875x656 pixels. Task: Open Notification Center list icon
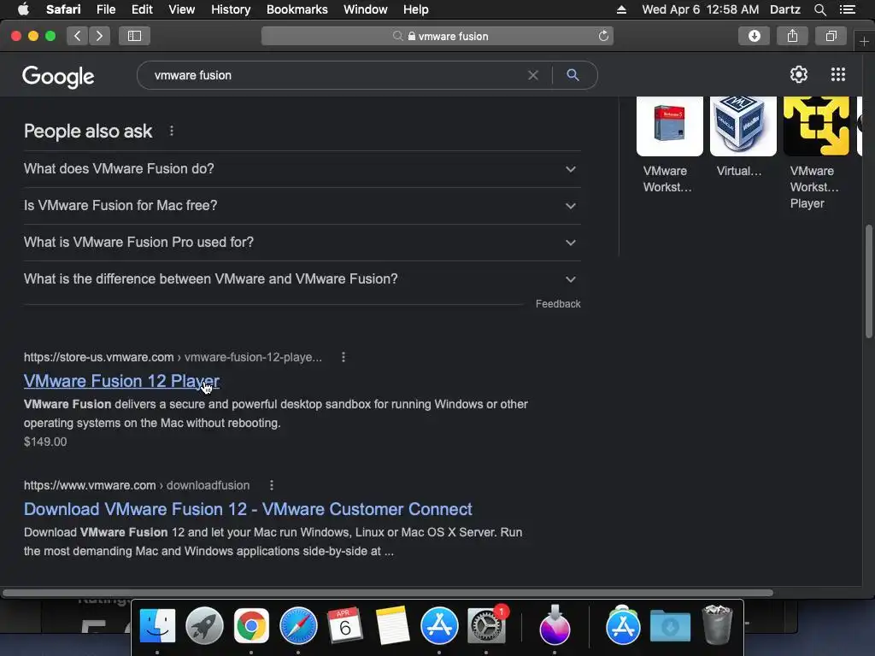847,9
